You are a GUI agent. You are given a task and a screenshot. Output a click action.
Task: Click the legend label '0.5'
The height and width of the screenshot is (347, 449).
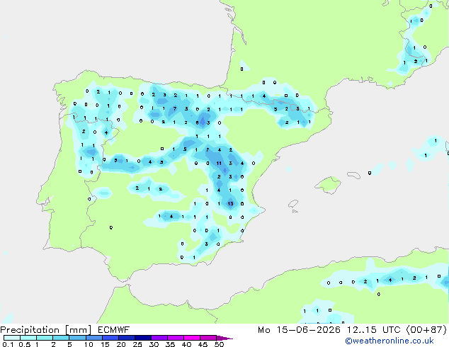(25, 344)
